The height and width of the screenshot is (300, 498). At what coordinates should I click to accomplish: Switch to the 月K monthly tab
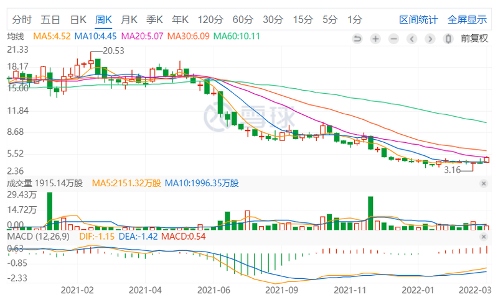pyautogui.click(x=129, y=20)
